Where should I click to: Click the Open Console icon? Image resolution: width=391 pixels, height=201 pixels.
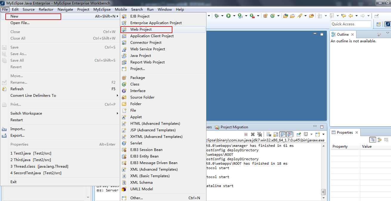[318, 134]
